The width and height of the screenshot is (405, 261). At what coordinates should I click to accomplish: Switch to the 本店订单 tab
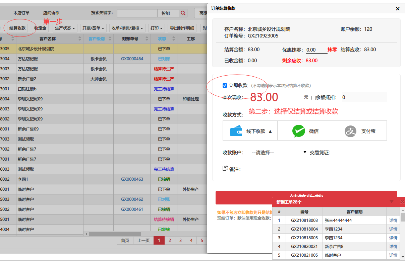click(21, 13)
